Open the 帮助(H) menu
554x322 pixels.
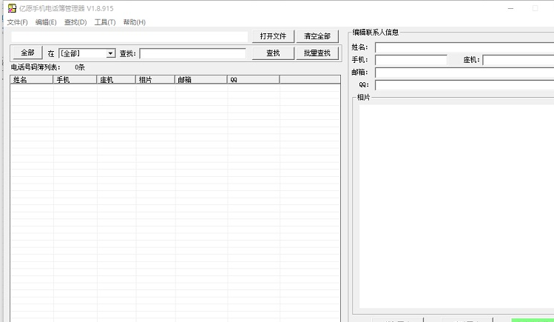pos(135,22)
